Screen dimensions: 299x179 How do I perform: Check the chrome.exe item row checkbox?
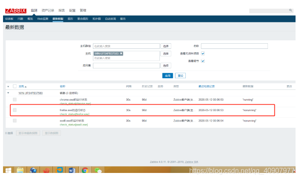click(15, 99)
